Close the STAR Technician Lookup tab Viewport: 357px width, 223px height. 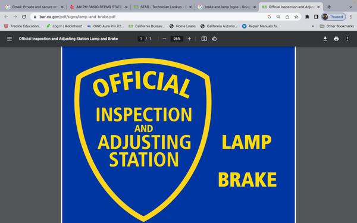190,7
